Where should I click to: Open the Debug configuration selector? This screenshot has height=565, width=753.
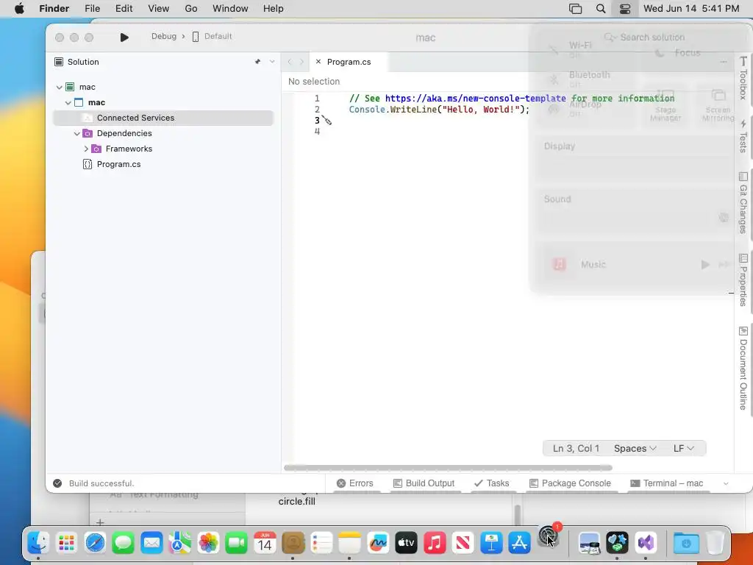click(x=164, y=36)
